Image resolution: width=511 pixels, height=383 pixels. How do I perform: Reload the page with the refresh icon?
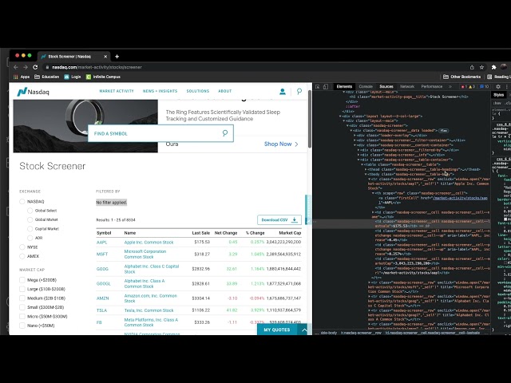(35, 67)
